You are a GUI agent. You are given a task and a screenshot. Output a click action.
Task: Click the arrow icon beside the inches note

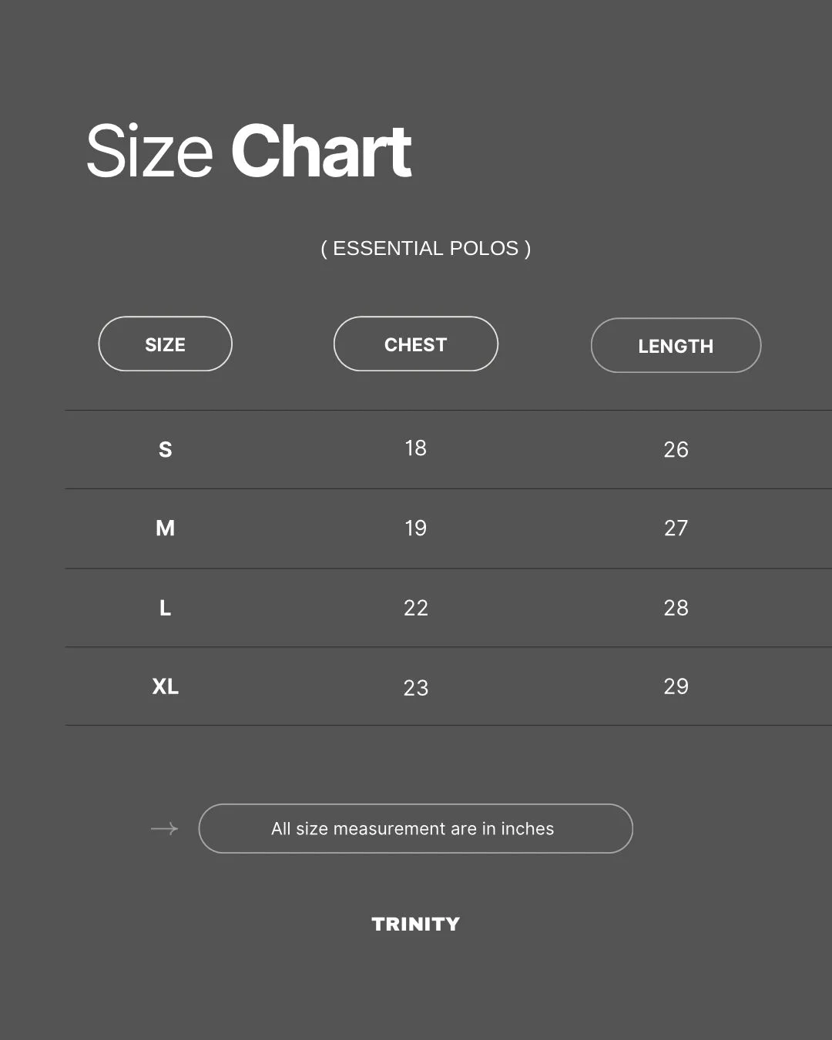click(164, 829)
